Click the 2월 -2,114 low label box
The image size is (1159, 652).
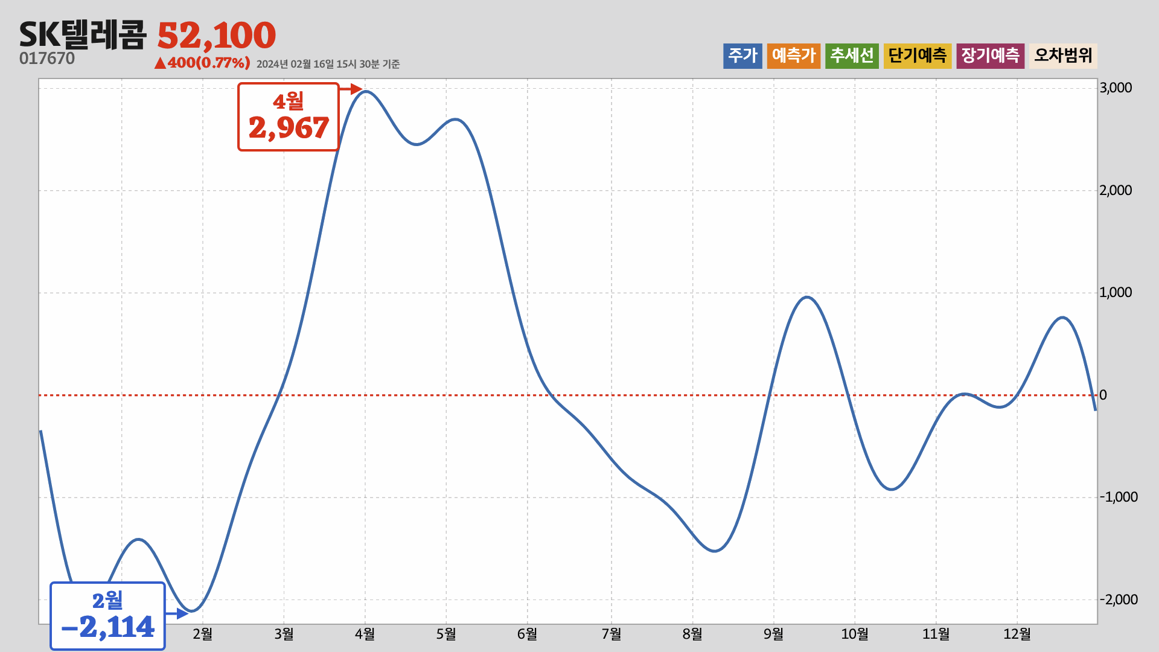tap(107, 616)
